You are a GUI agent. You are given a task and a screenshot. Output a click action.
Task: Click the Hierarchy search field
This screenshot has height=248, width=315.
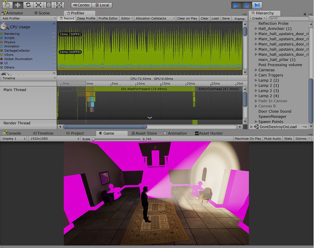click(289, 18)
